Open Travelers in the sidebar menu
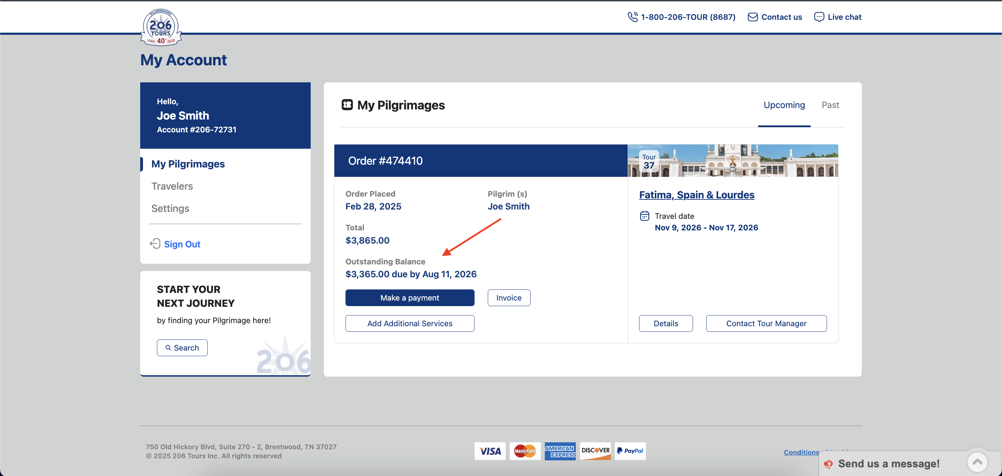The width and height of the screenshot is (1002, 476). coord(172,186)
